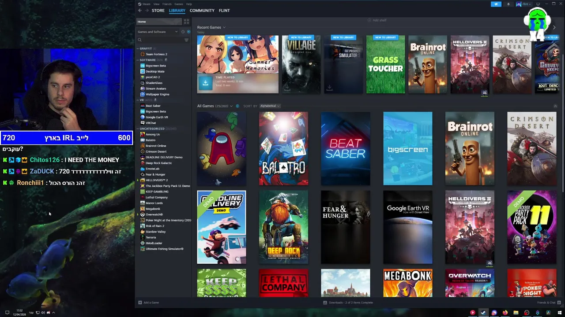Click Add shelf button
565x317 pixels.
(377, 20)
